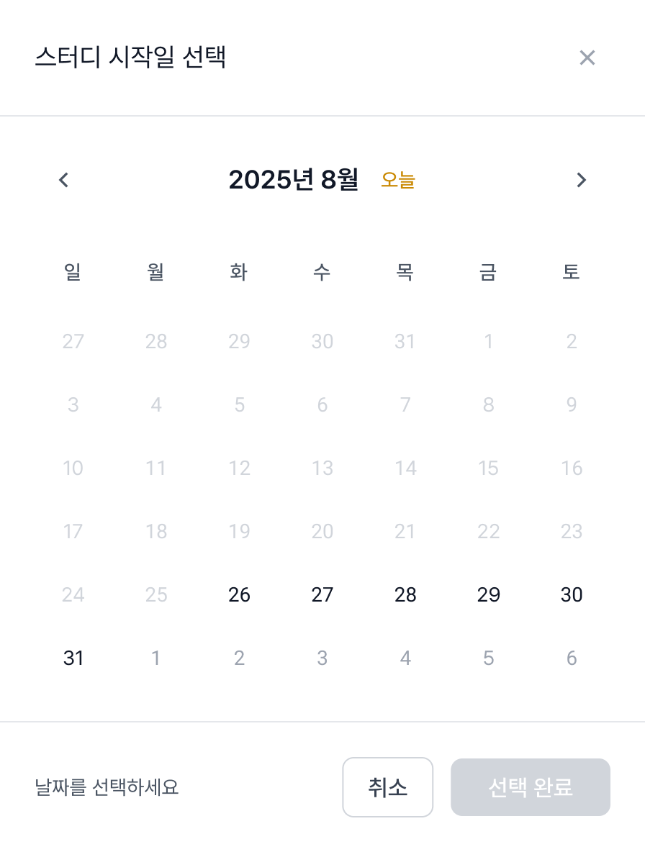Click the 선택 완료 confirm button
This screenshot has width=645, height=852.
pos(531,787)
